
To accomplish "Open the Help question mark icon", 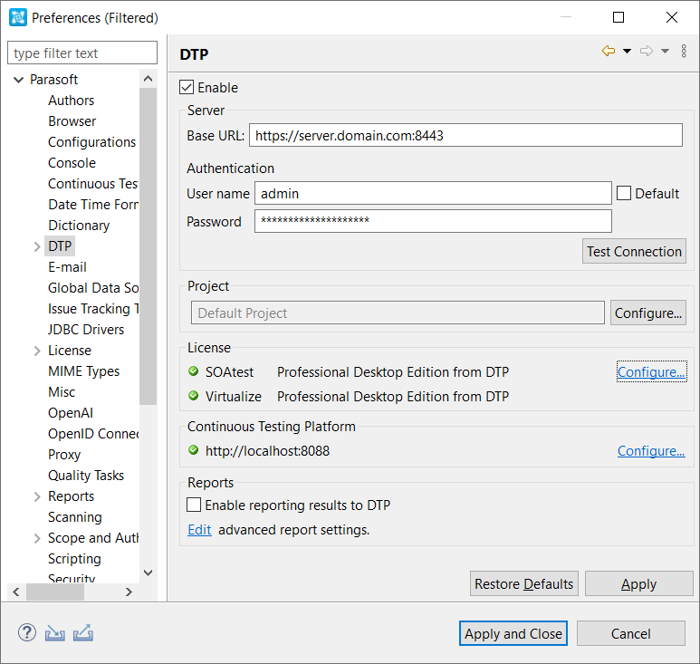I will tap(27, 632).
